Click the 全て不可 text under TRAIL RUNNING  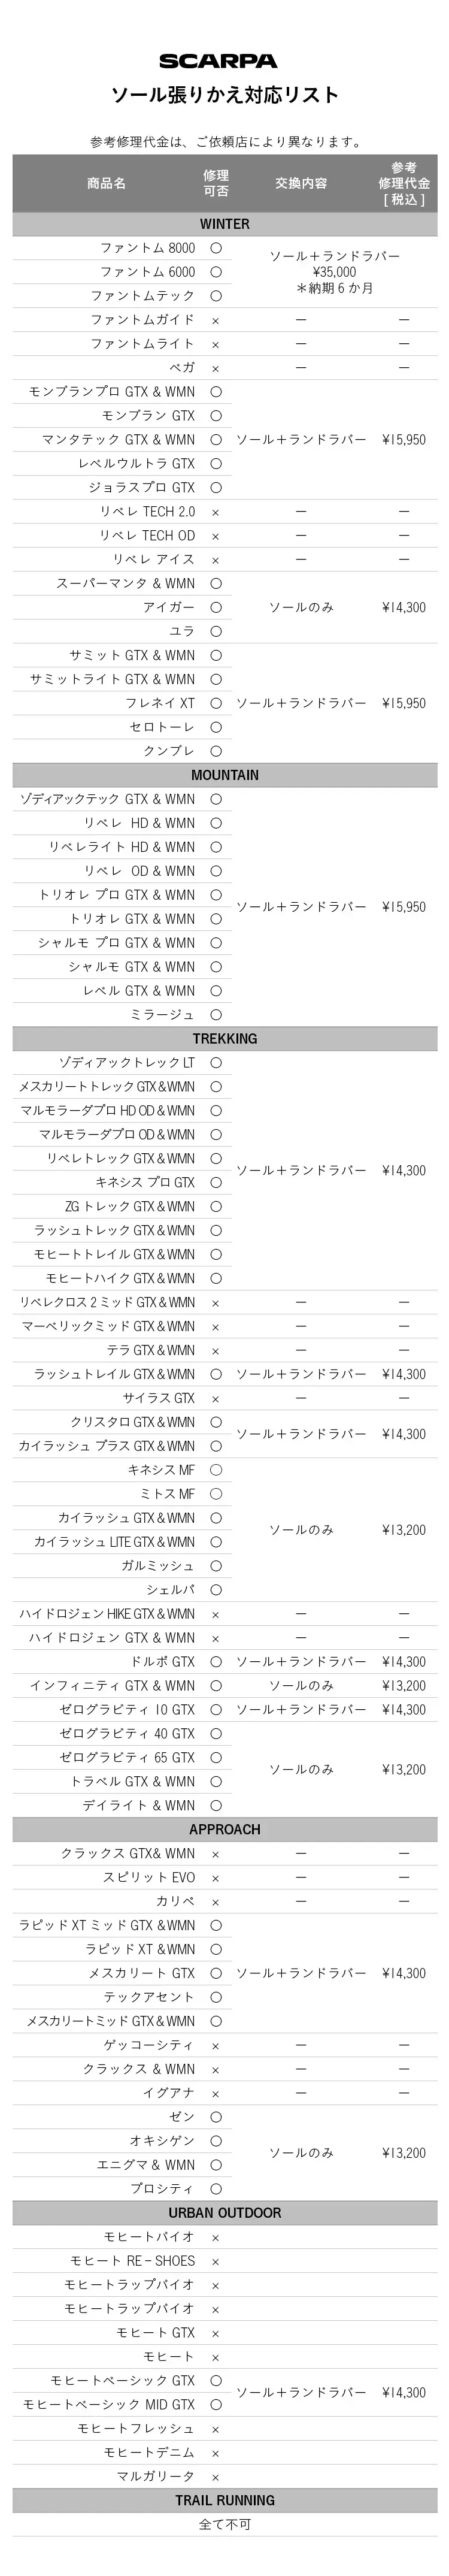tap(224, 2524)
